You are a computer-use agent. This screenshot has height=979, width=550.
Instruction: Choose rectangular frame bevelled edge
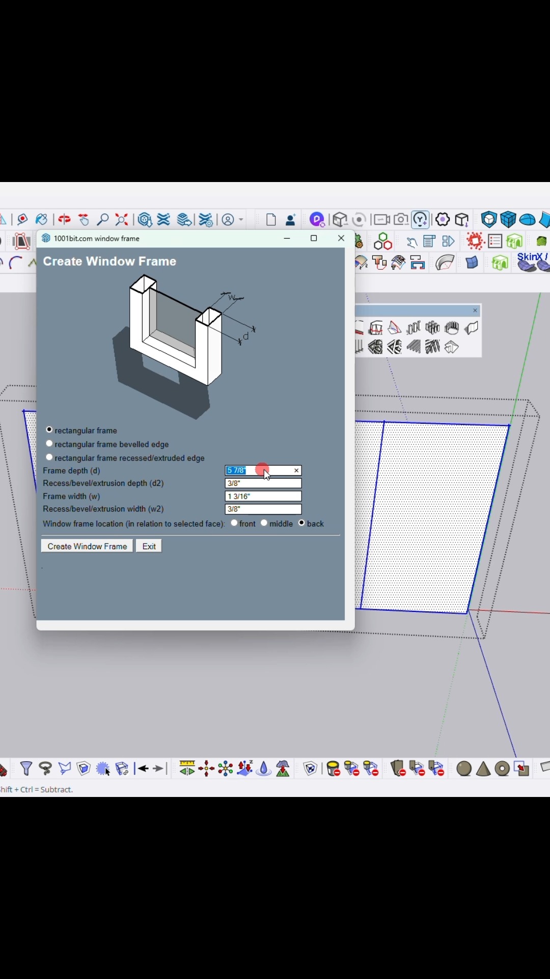click(49, 444)
